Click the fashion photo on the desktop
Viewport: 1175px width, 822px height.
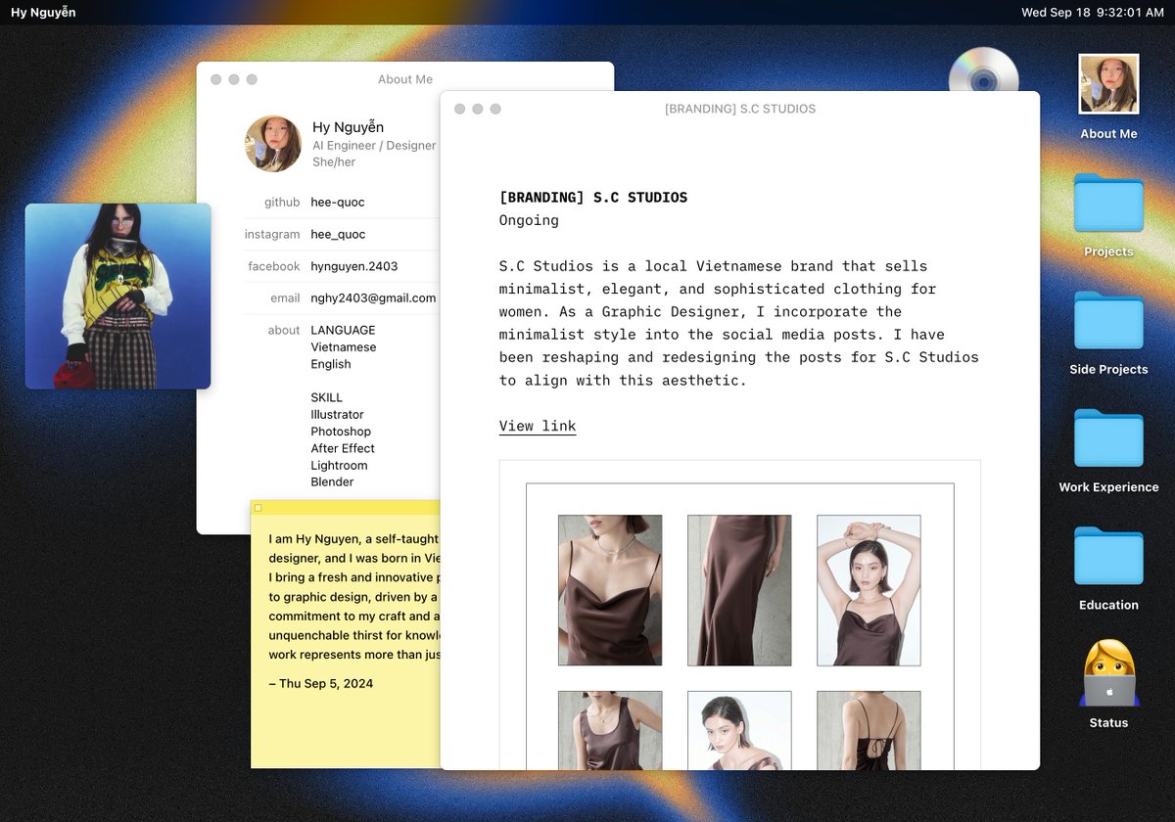(x=117, y=297)
